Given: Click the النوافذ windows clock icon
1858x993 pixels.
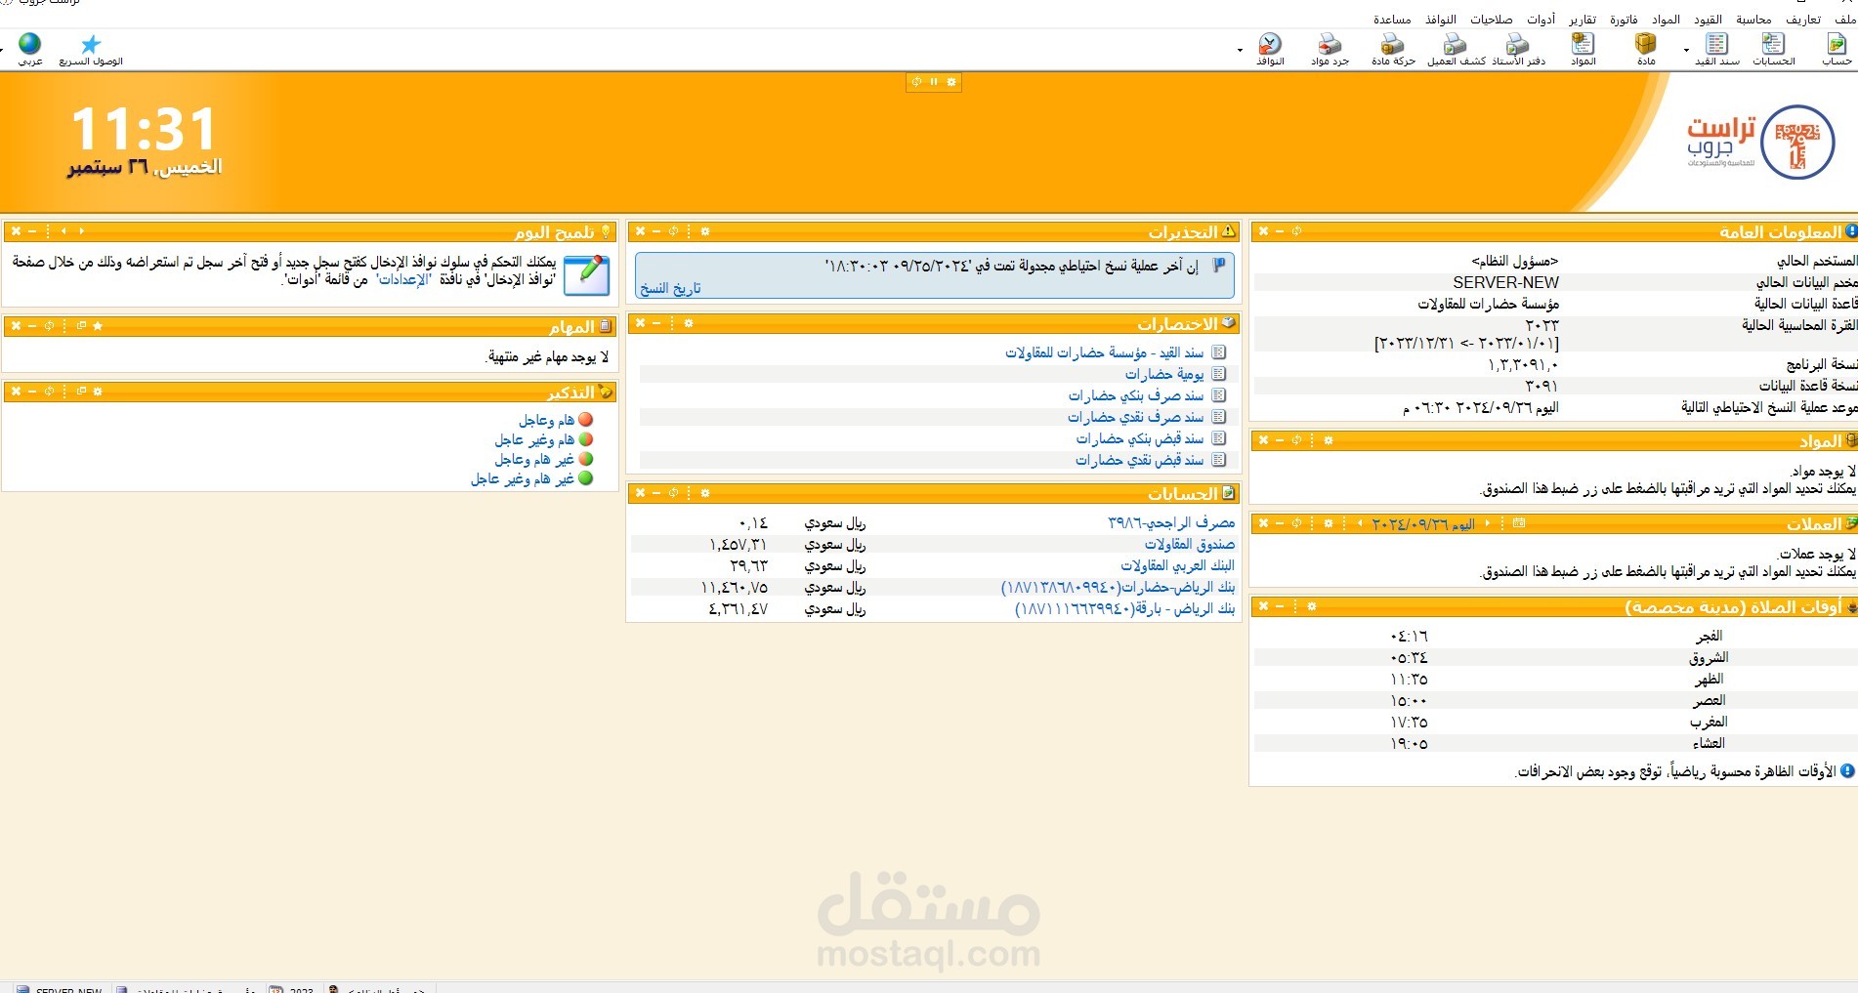Looking at the screenshot, I should point(1270,49).
